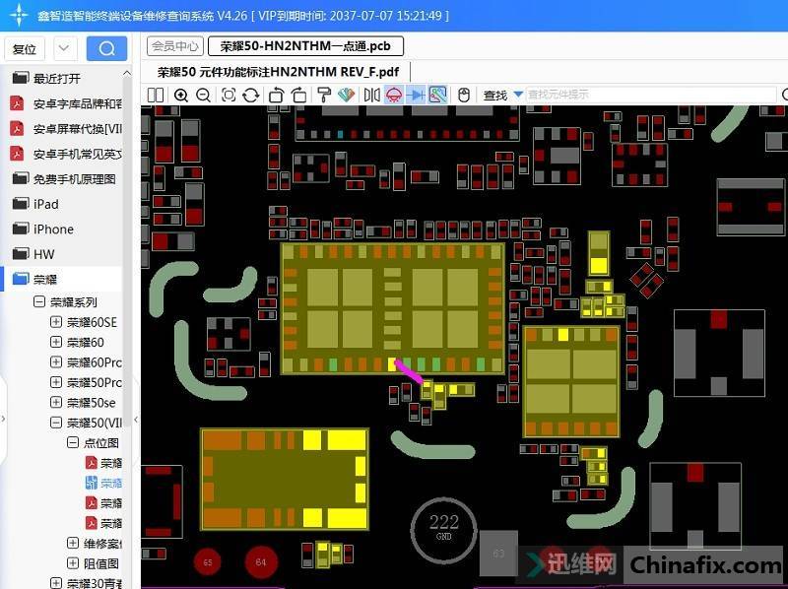The width and height of the screenshot is (788, 589).
Task: Collapse the 点位图 tree node
Action: tap(73, 443)
